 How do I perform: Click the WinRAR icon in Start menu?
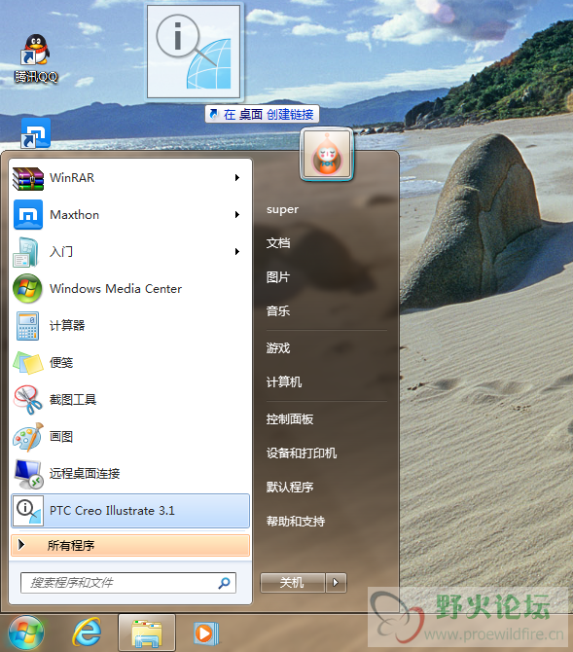pyautogui.click(x=28, y=178)
